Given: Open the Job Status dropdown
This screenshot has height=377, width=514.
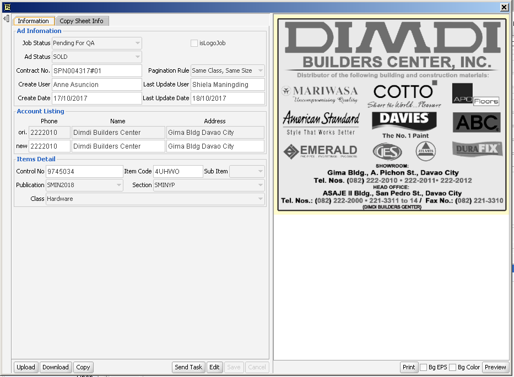Looking at the screenshot, I should click(x=97, y=43).
